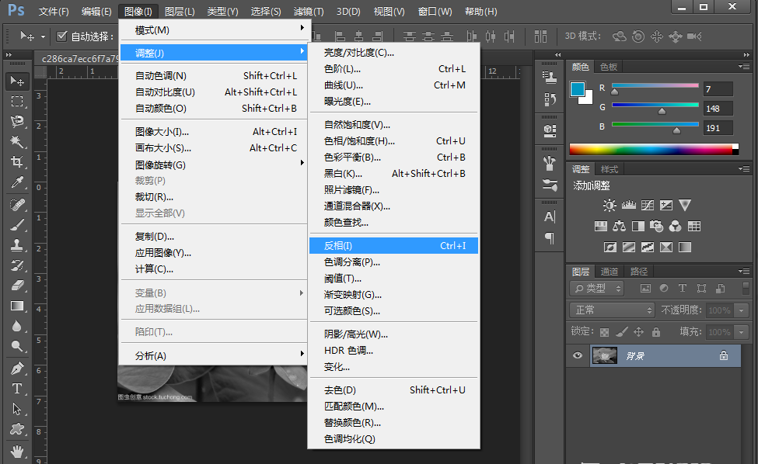Toggle the lock on the Background layer

[x=723, y=355]
